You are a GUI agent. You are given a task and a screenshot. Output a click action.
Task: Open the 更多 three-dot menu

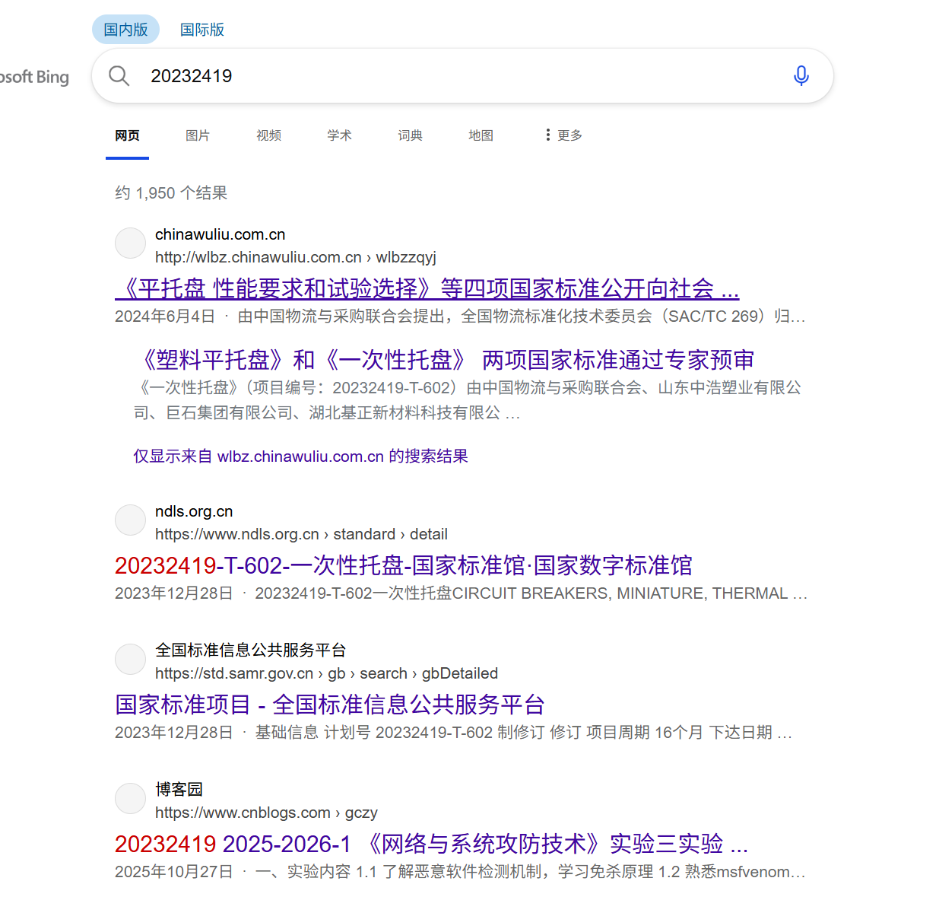click(563, 135)
